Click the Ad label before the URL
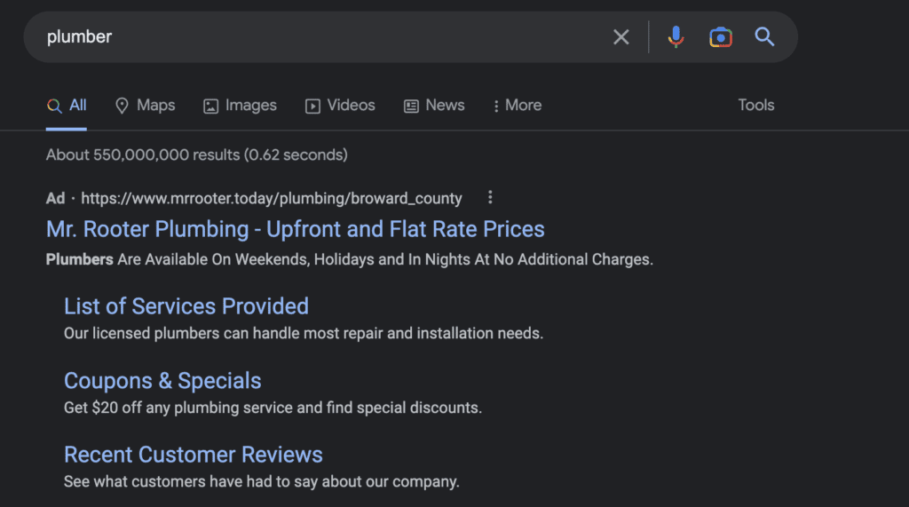The height and width of the screenshot is (507, 909). [x=56, y=198]
